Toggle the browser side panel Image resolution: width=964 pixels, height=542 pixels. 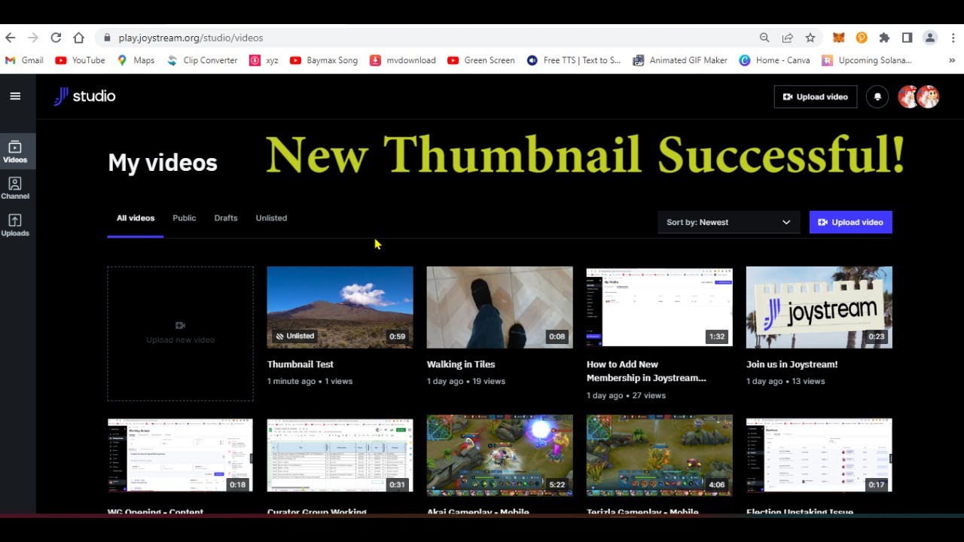click(907, 38)
